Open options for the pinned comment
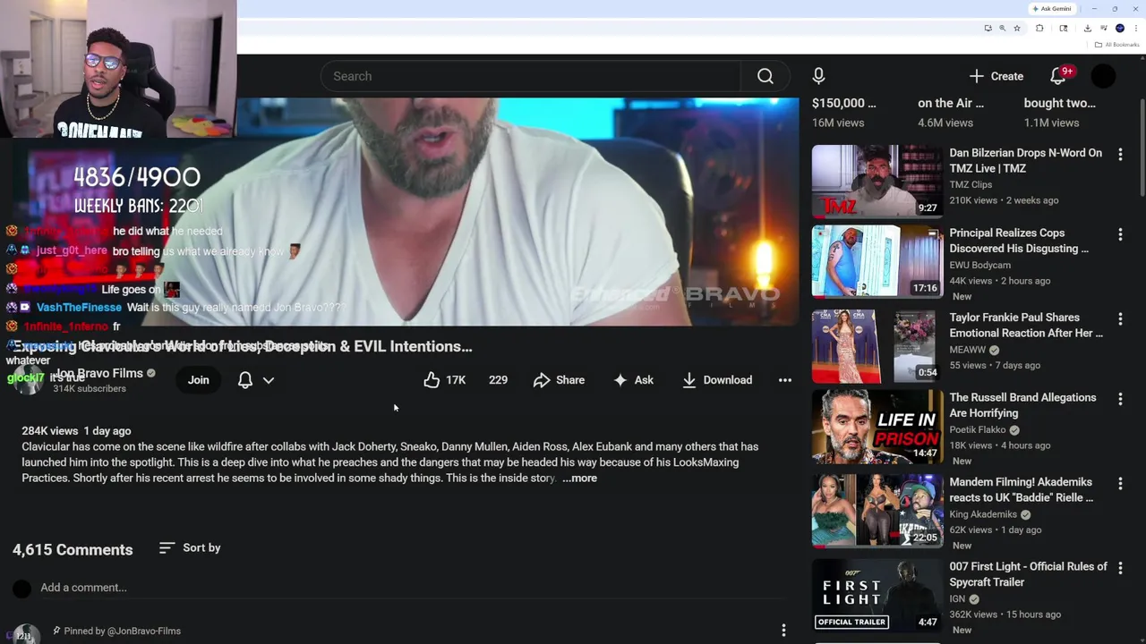Screen dimensions: 1146x644 click(x=783, y=631)
